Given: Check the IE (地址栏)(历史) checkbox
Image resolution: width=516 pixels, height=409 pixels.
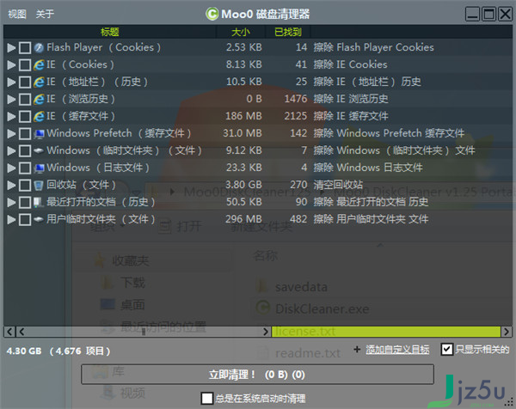Looking at the screenshot, I should (x=25, y=82).
